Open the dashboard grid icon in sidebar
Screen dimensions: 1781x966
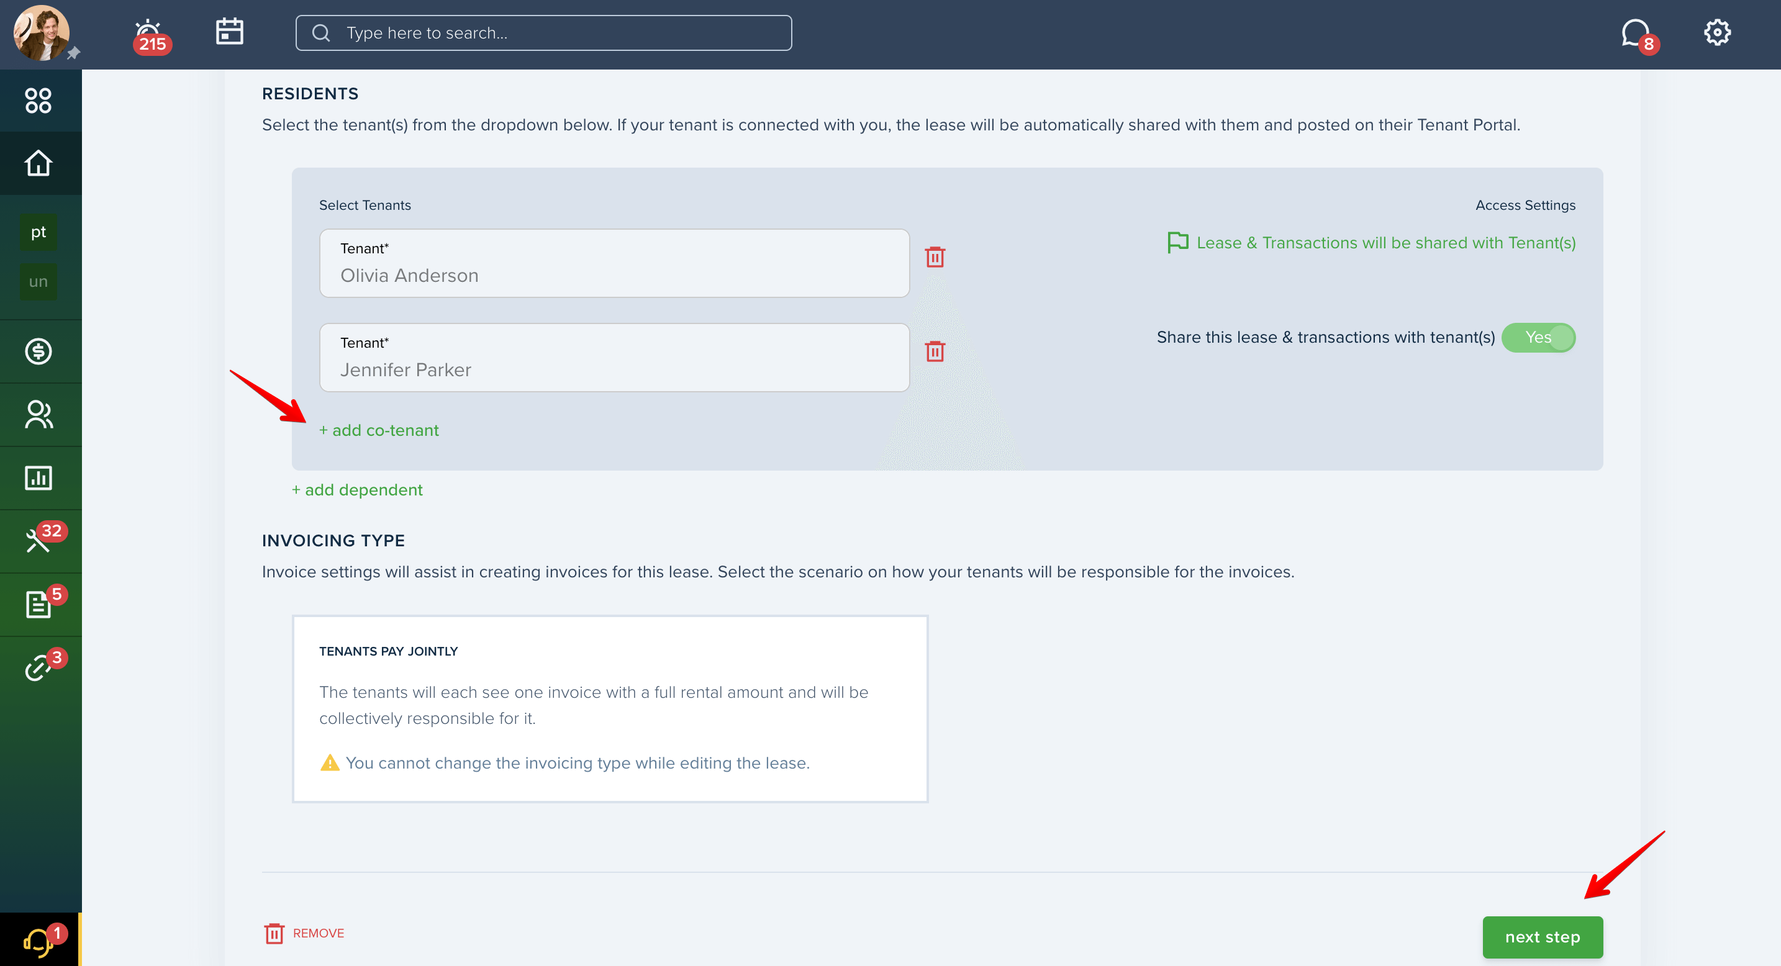(38, 100)
